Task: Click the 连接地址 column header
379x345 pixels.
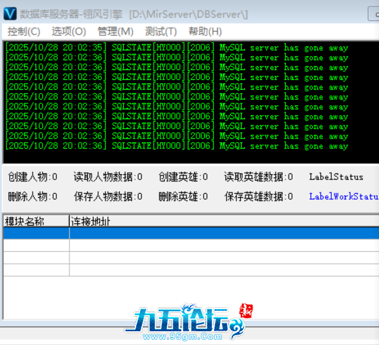Action: (225, 221)
